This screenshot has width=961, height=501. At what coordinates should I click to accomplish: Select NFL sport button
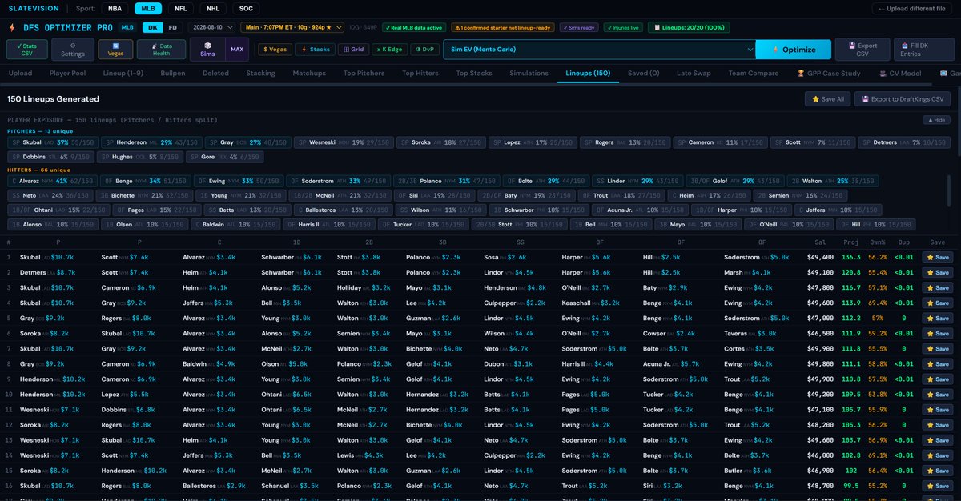click(183, 9)
